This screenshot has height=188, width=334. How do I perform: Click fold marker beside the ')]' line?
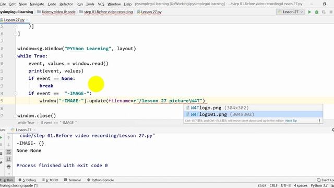click(x=15, y=26)
